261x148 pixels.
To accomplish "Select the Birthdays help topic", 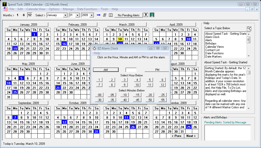I will pyautogui.click(x=211, y=43).
